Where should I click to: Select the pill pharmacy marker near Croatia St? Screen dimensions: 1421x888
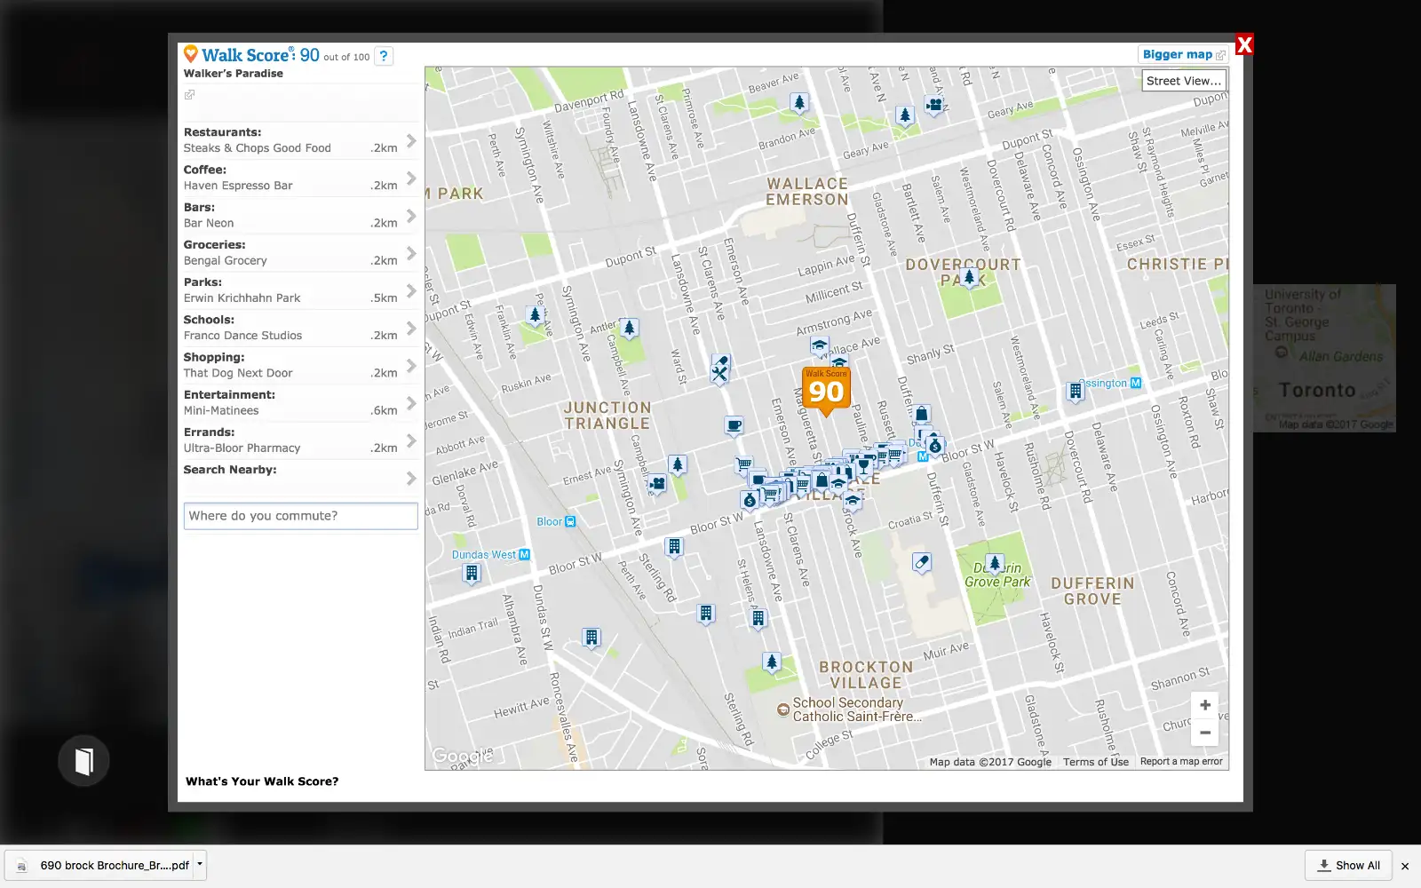922,562
